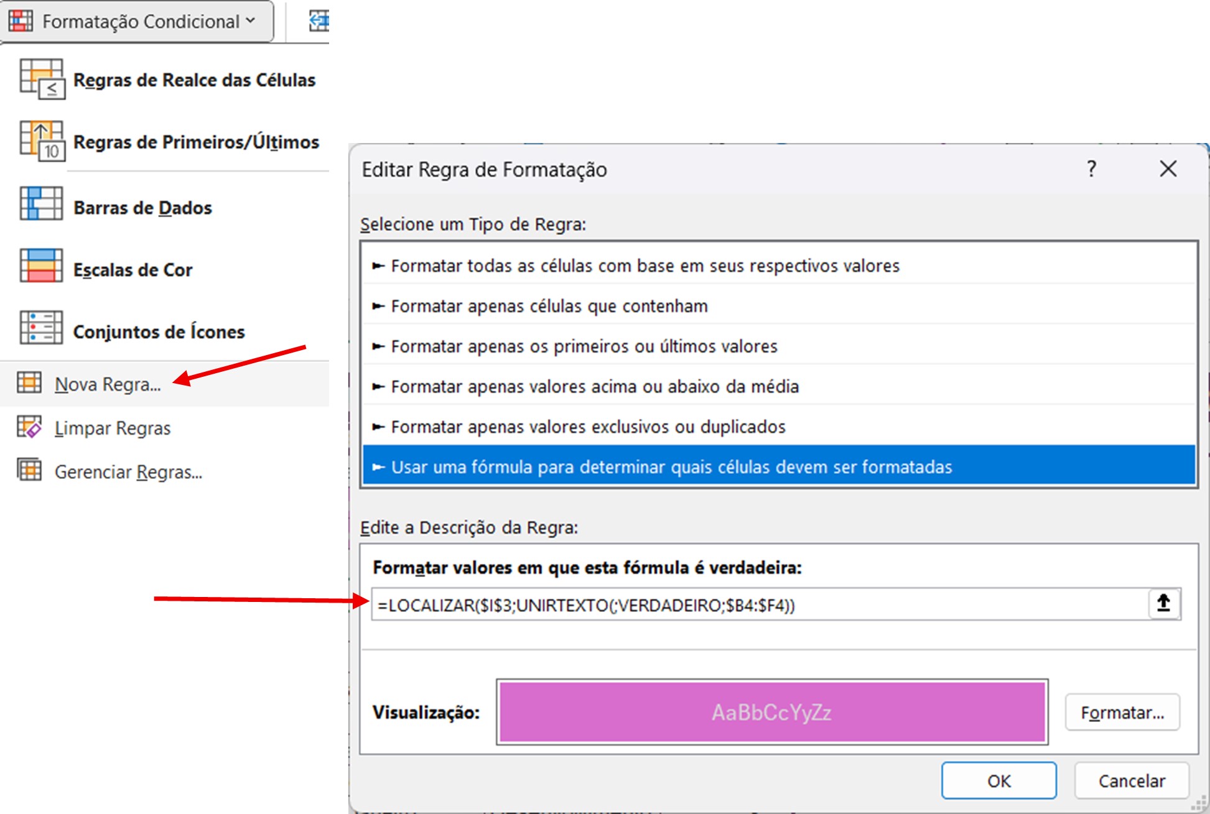Select 'Usar uma fórmula' rule type
Screen dimensions: 1210x814
coord(671,467)
